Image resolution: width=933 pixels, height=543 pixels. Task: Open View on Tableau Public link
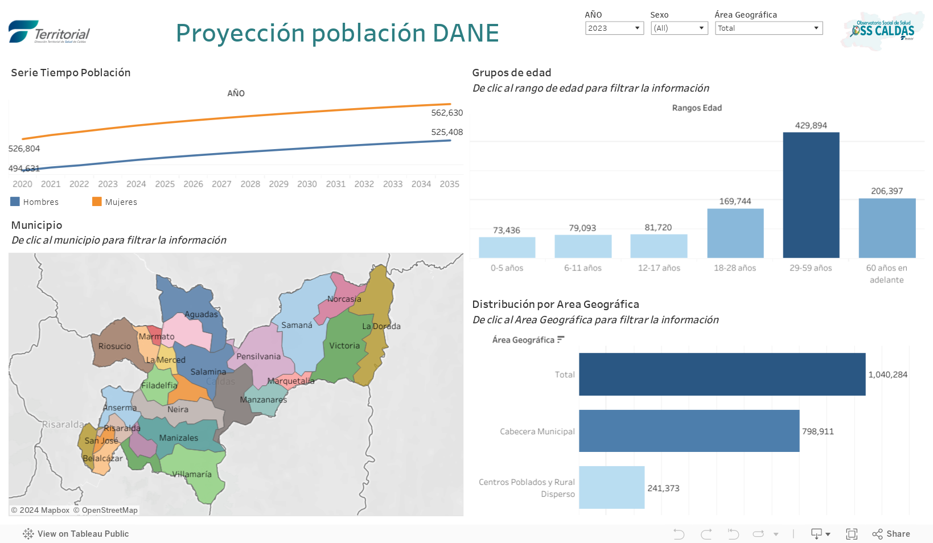coord(76,534)
